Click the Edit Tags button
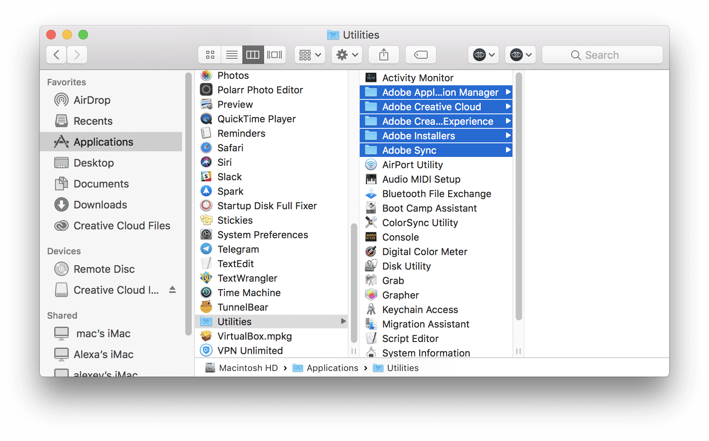The width and height of the screenshot is (709, 441). (421, 55)
